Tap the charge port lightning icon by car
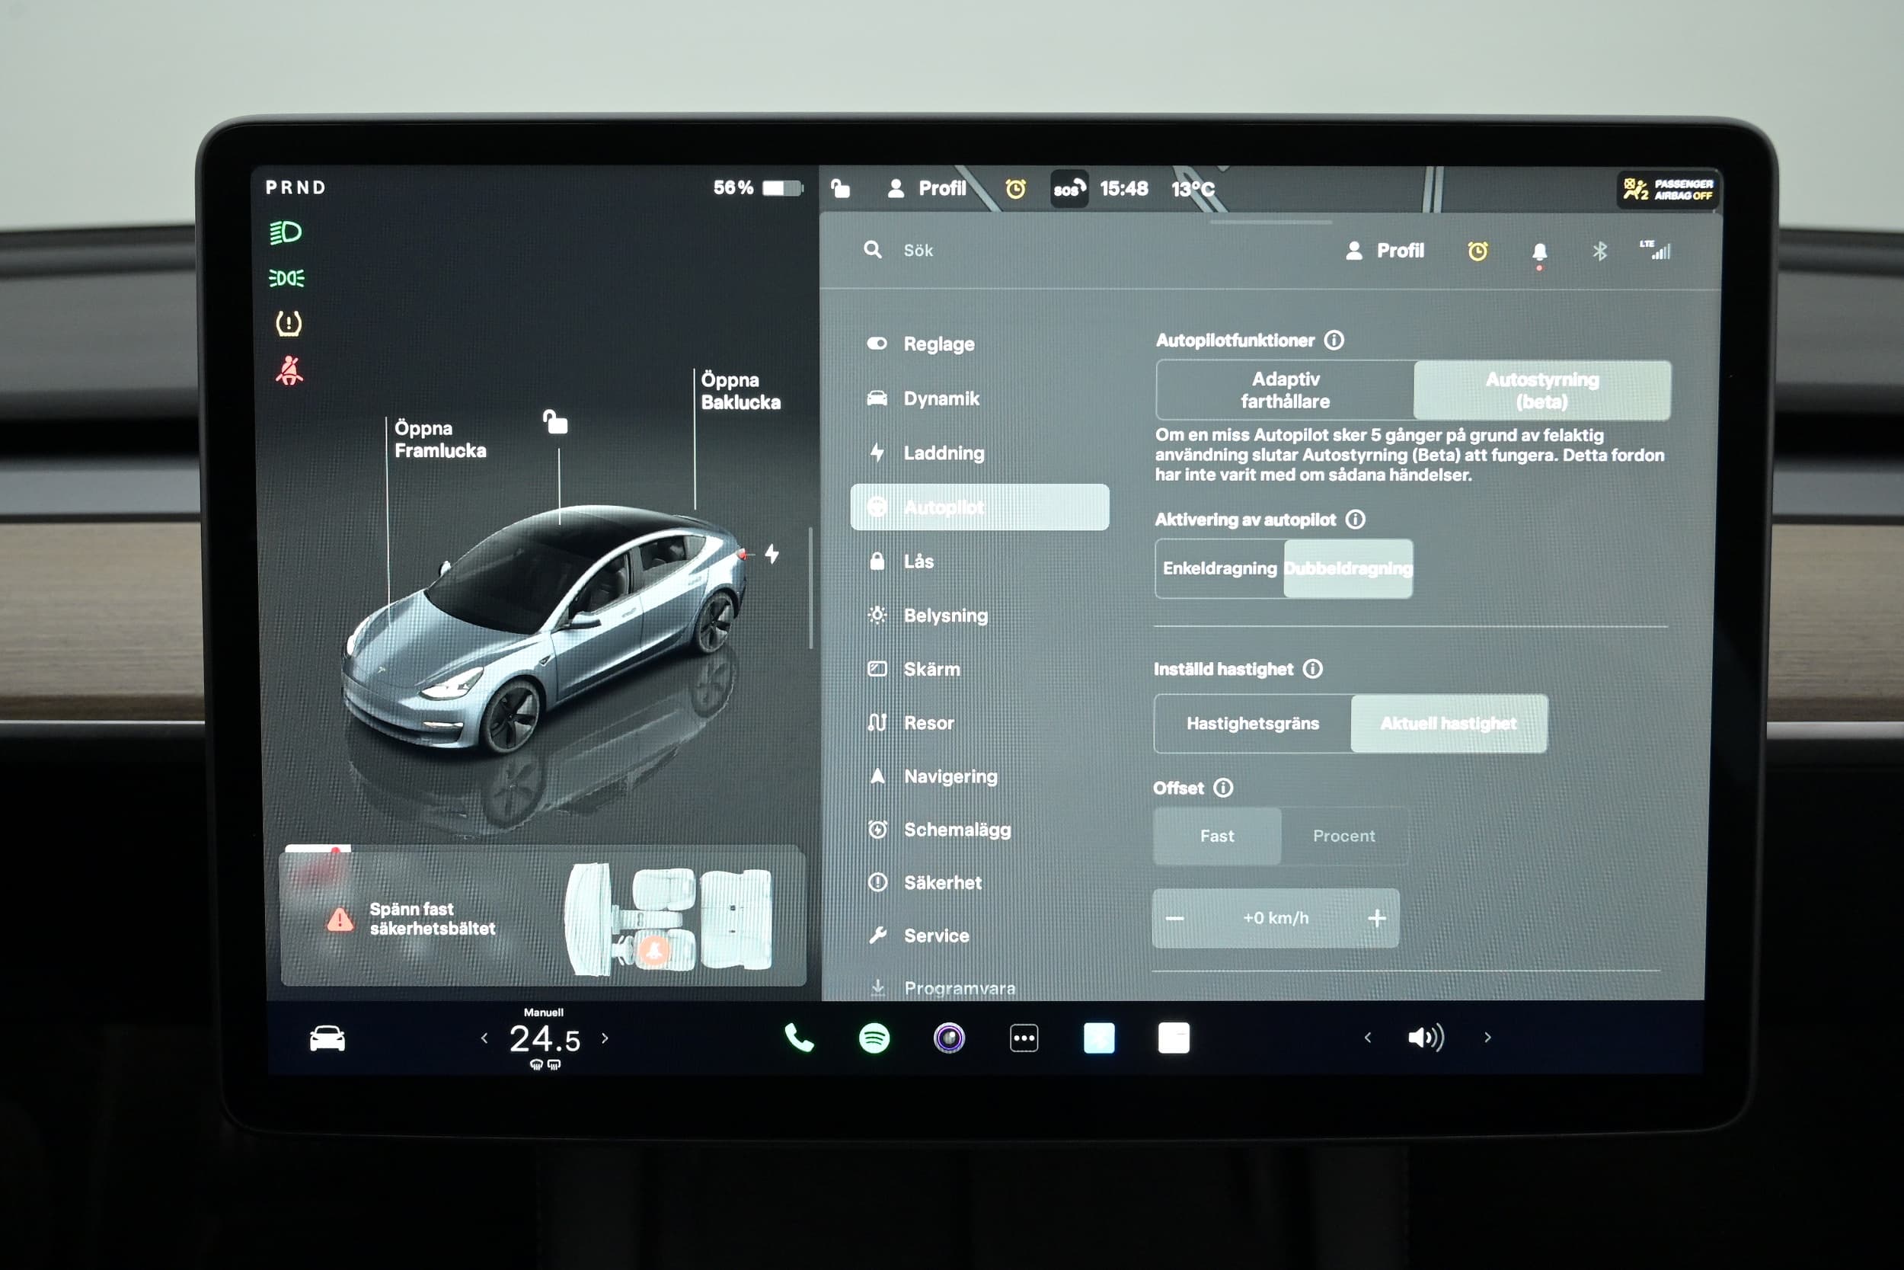The height and width of the screenshot is (1270, 1904). click(x=772, y=554)
